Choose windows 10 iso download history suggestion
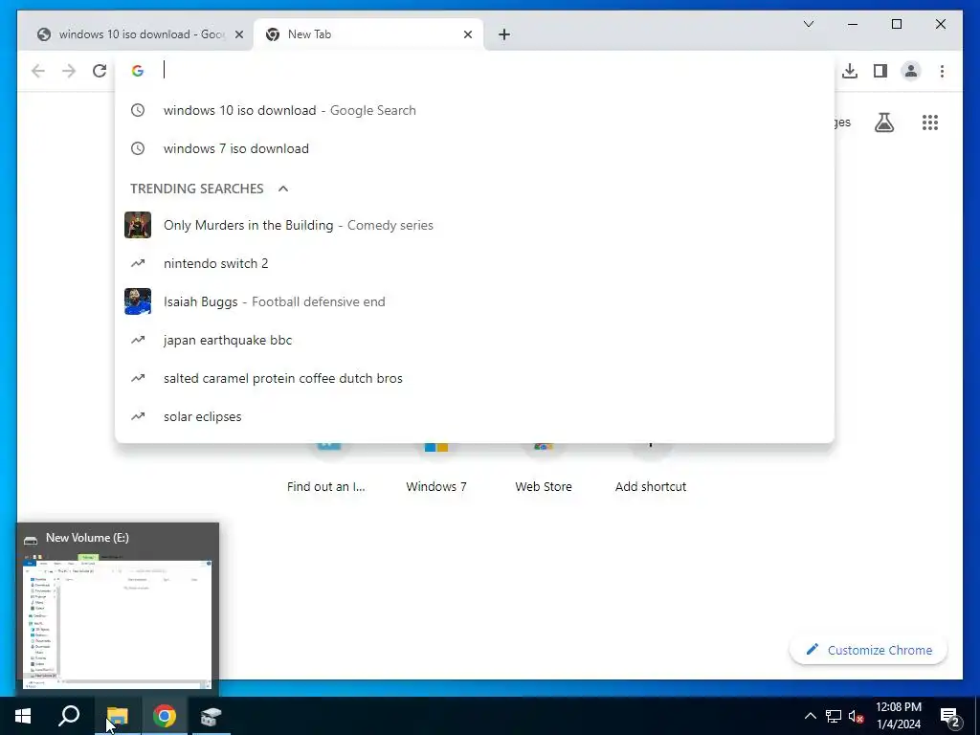This screenshot has height=735, width=980. click(475, 111)
